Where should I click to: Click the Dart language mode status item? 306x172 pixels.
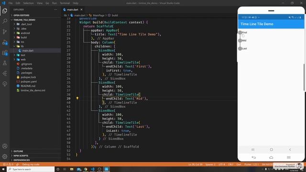(239, 164)
